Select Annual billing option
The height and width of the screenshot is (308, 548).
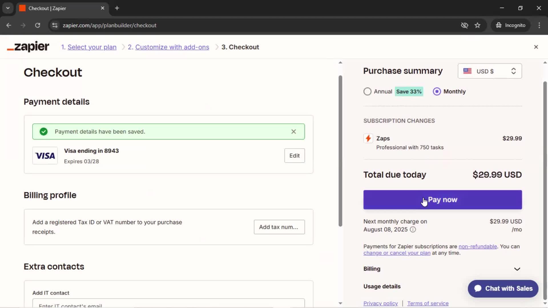[367, 92]
